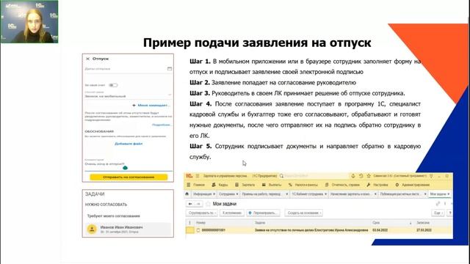Click the due date 03.04.2022 cell
This screenshot has width=470, height=264.
click(380, 230)
